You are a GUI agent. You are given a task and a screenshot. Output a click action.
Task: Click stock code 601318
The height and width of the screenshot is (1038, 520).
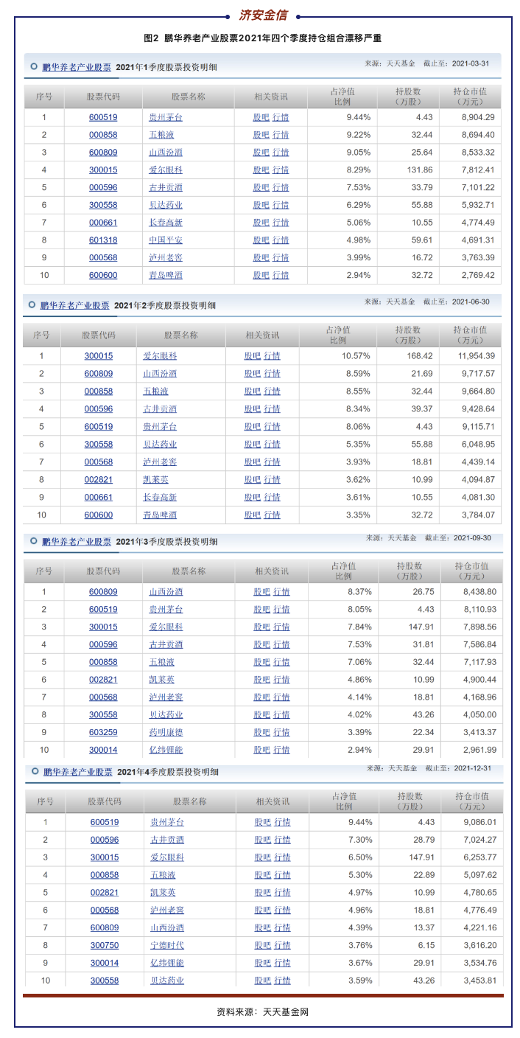tap(103, 240)
